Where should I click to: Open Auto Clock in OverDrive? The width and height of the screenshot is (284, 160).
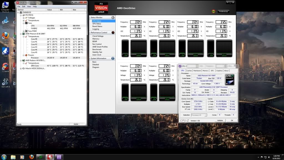point(97,55)
